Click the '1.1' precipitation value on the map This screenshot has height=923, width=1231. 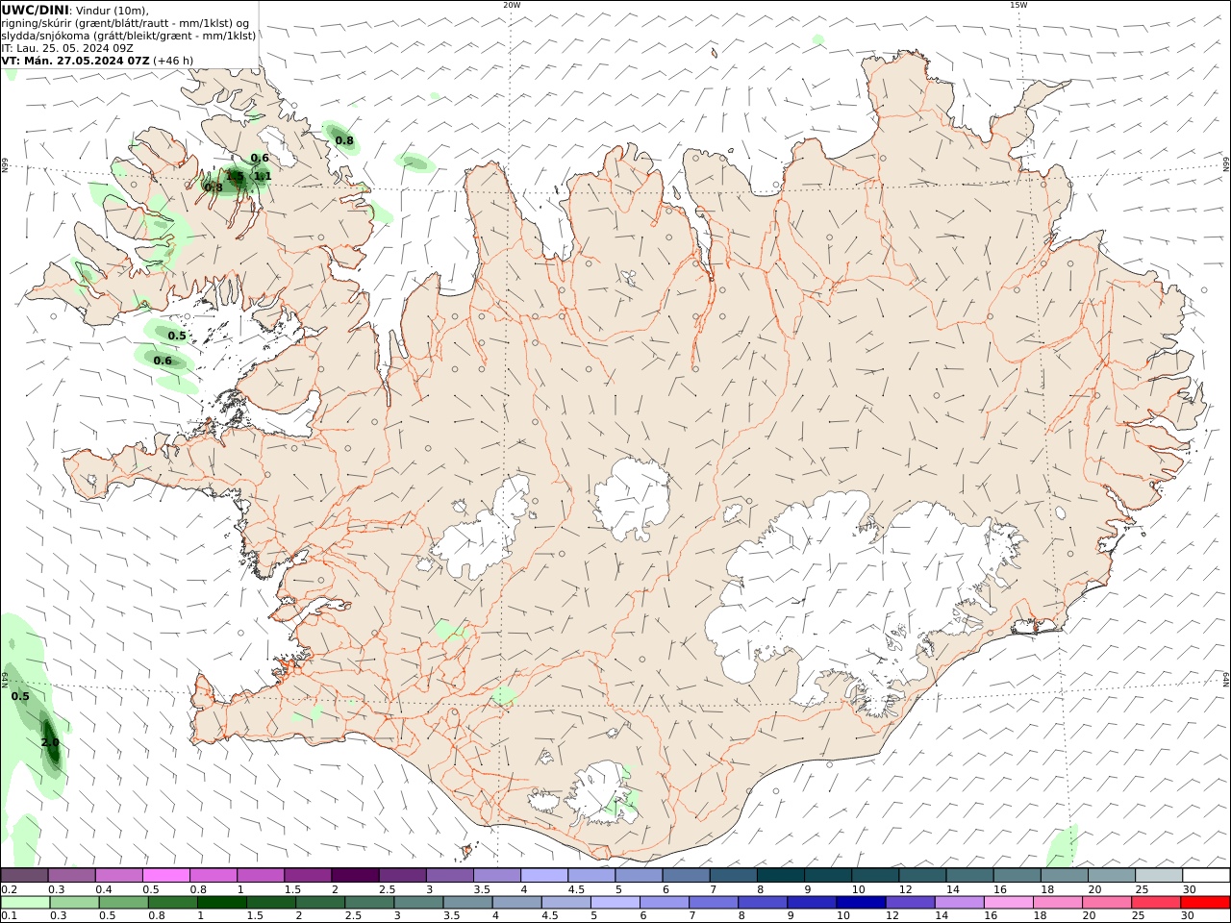(263, 176)
